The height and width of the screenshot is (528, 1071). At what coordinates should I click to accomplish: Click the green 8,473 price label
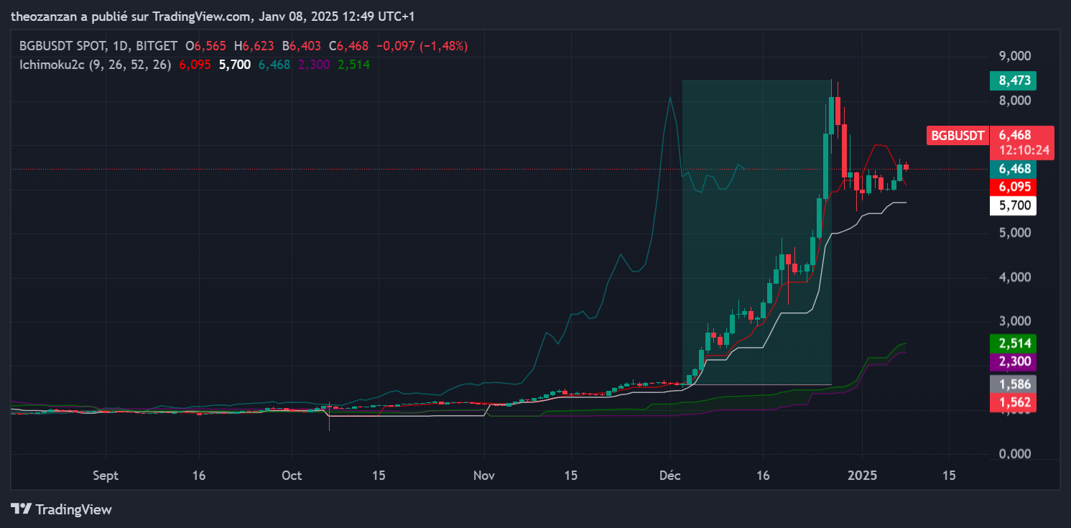pyautogui.click(x=1014, y=80)
